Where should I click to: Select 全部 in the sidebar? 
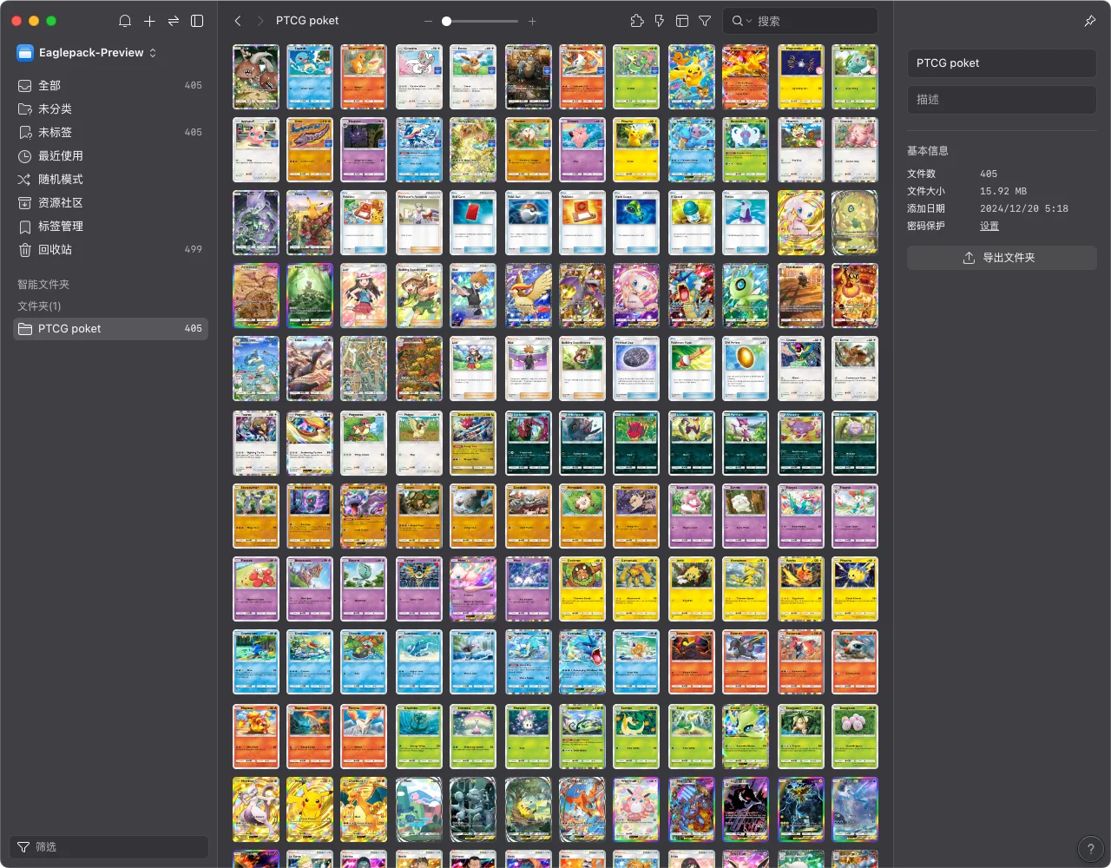[x=110, y=85]
